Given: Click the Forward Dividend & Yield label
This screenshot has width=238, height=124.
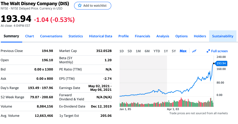Looking at the screenshot, I should (72, 97).
